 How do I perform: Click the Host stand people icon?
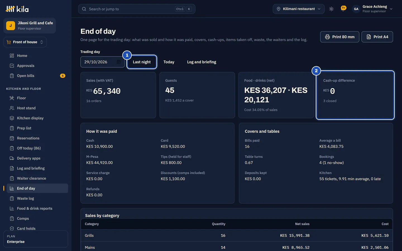[x=12, y=108]
